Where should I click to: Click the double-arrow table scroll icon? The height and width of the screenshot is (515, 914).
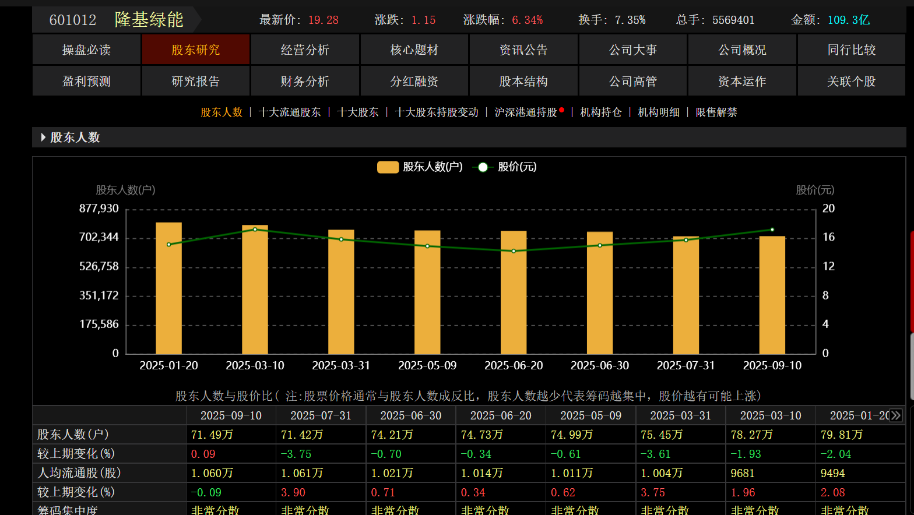(896, 415)
